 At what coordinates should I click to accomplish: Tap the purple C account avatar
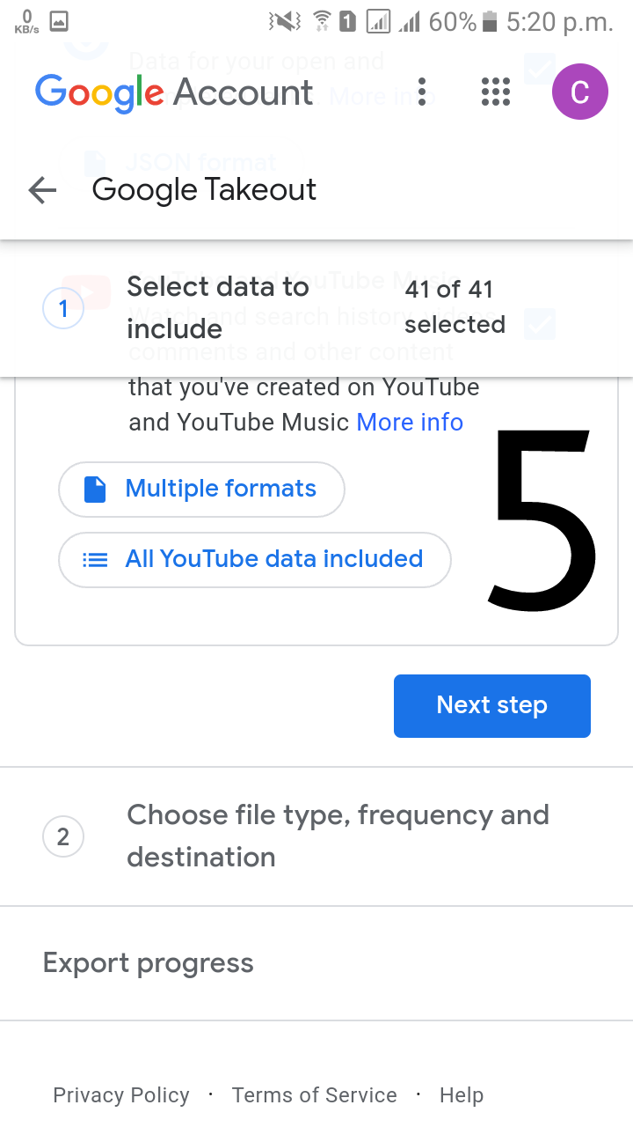[x=579, y=92]
